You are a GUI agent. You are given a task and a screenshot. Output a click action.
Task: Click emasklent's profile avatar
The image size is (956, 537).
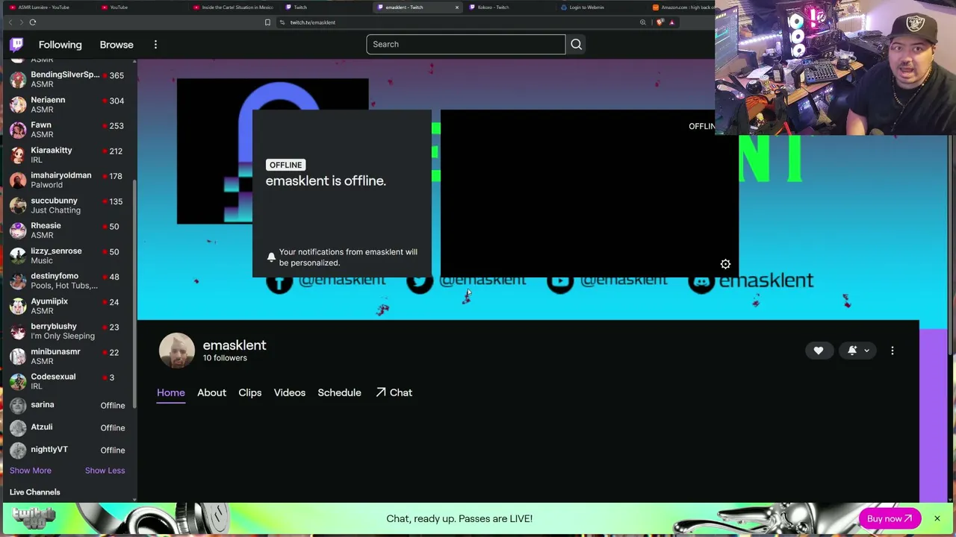[x=177, y=351]
